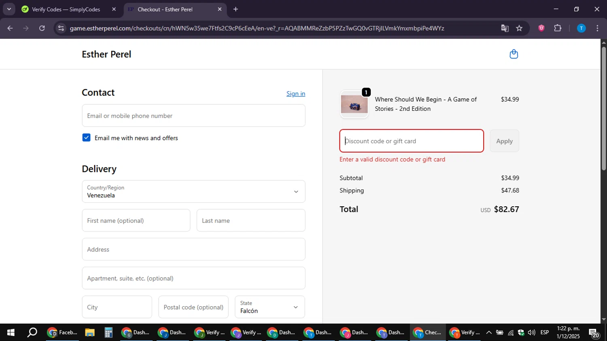Show hidden system tray icons

click(x=489, y=333)
